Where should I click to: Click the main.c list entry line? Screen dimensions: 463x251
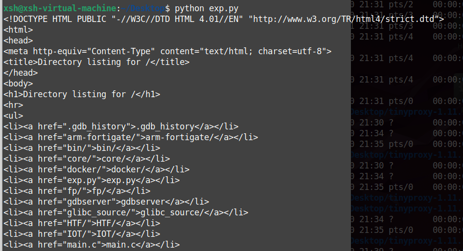click(x=92, y=245)
